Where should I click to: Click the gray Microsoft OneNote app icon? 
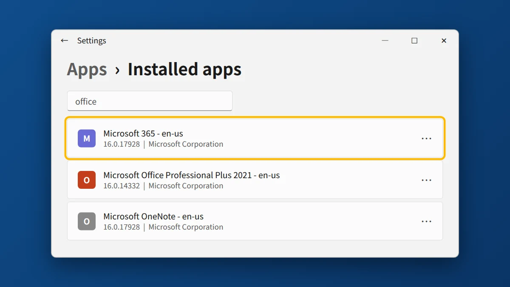pyautogui.click(x=87, y=221)
